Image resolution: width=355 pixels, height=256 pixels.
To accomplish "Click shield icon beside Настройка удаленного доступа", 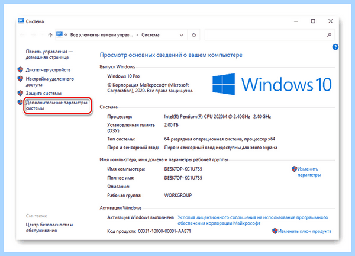I will pos(20,79).
